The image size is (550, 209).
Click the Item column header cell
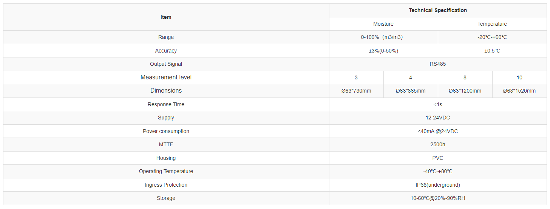pos(166,17)
